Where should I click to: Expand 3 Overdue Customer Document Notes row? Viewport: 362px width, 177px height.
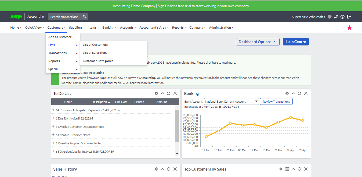coord(53,126)
